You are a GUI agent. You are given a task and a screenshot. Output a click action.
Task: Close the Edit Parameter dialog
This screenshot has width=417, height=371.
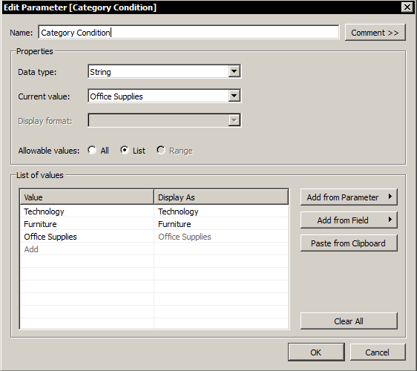(407, 7)
